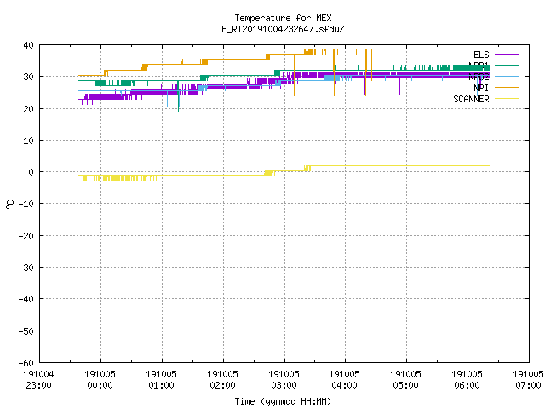This screenshot has height=409, width=545.
Task: Click the green NPD1 legend line sample
Action: [x=507, y=65]
